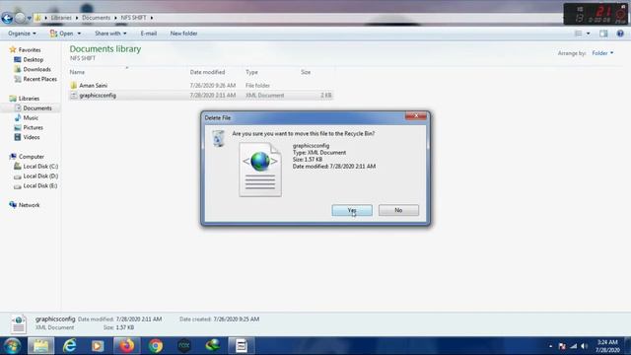The height and width of the screenshot is (355, 631).
Task: Open the recent locations dropdown arrow
Action: point(30,18)
